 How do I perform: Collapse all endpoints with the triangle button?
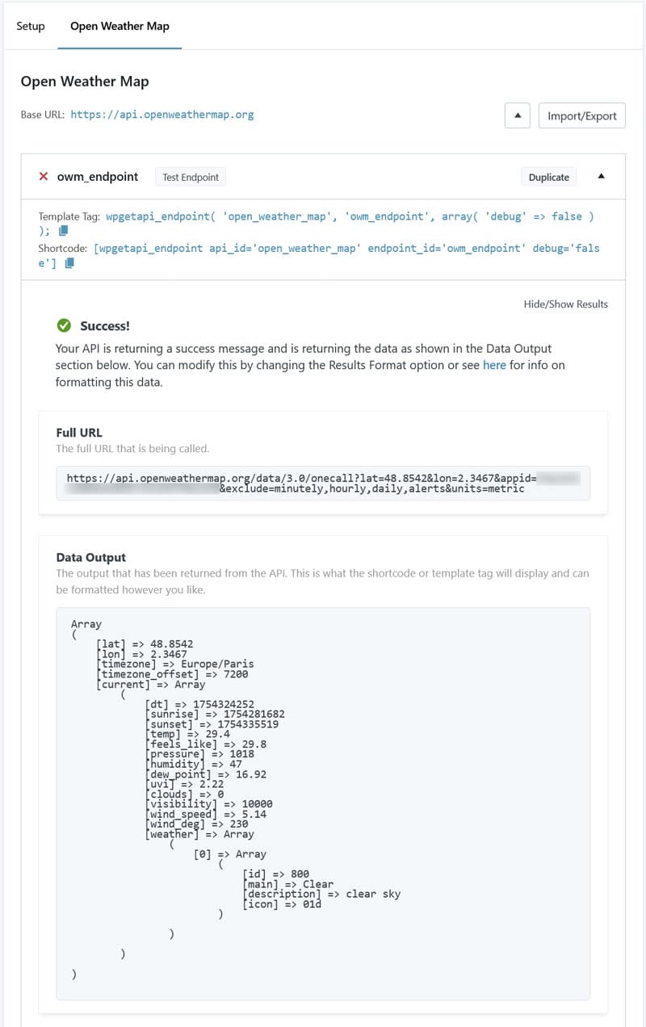tap(518, 115)
